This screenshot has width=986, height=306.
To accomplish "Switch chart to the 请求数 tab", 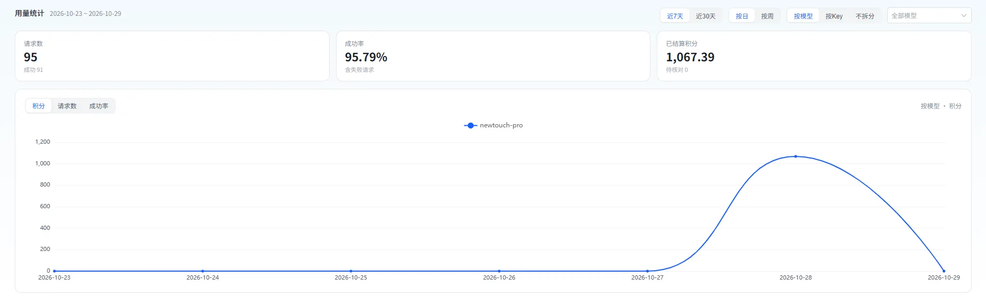I will pos(67,106).
